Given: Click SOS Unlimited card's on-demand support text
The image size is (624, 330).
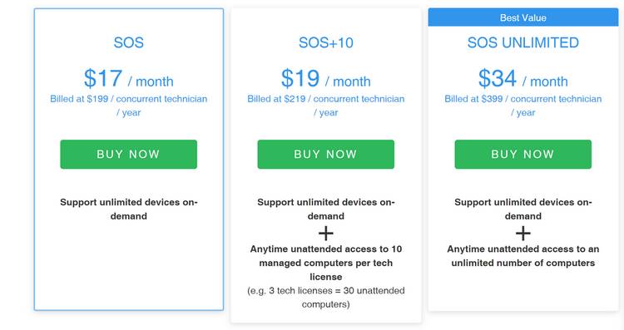Looking at the screenshot, I should click(523, 209).
